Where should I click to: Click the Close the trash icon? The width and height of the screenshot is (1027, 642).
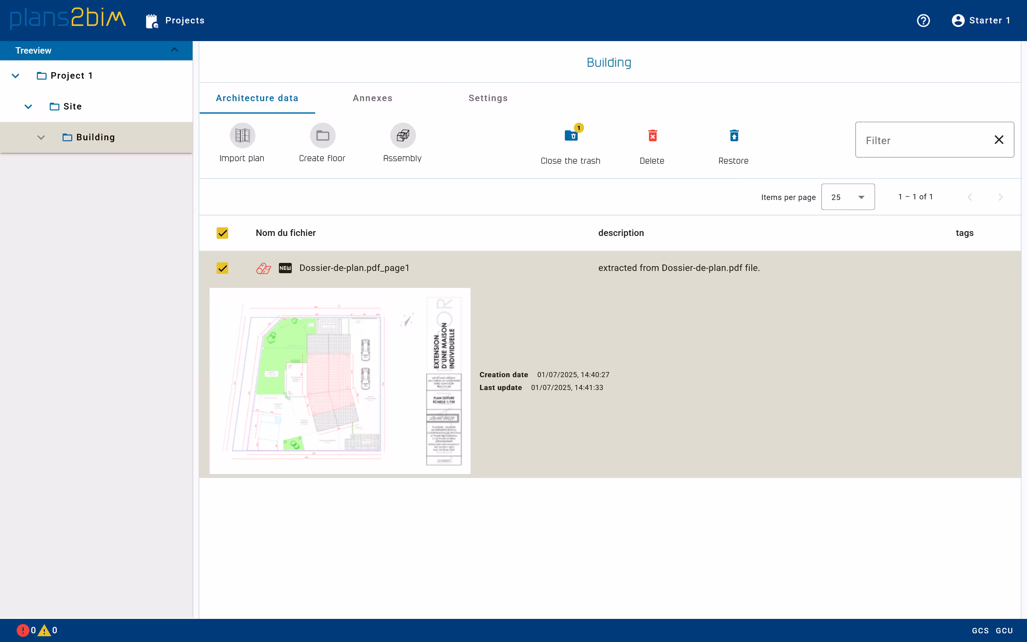[x=571, y=136]
